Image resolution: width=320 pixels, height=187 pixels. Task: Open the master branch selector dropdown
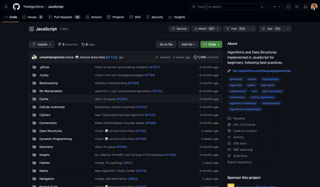pyautogui.click(x=42, y=44)
